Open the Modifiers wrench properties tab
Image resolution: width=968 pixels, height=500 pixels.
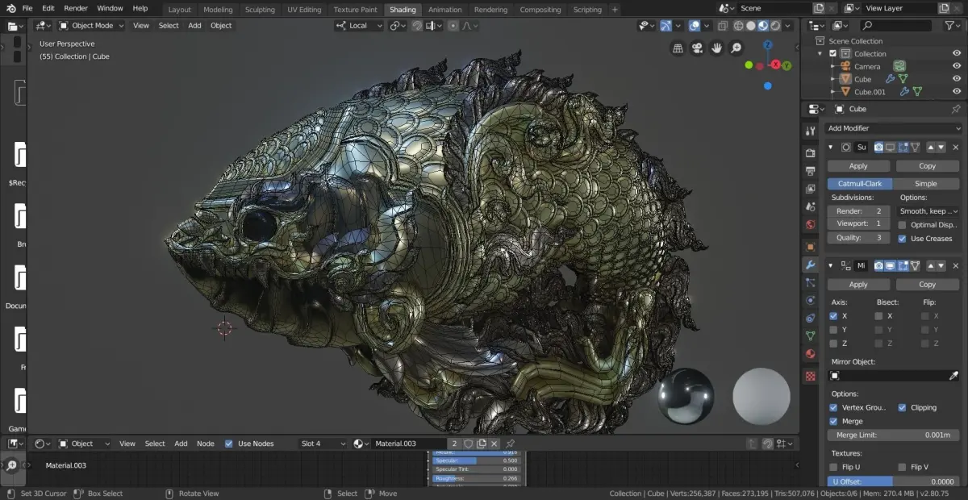(811, 265)
